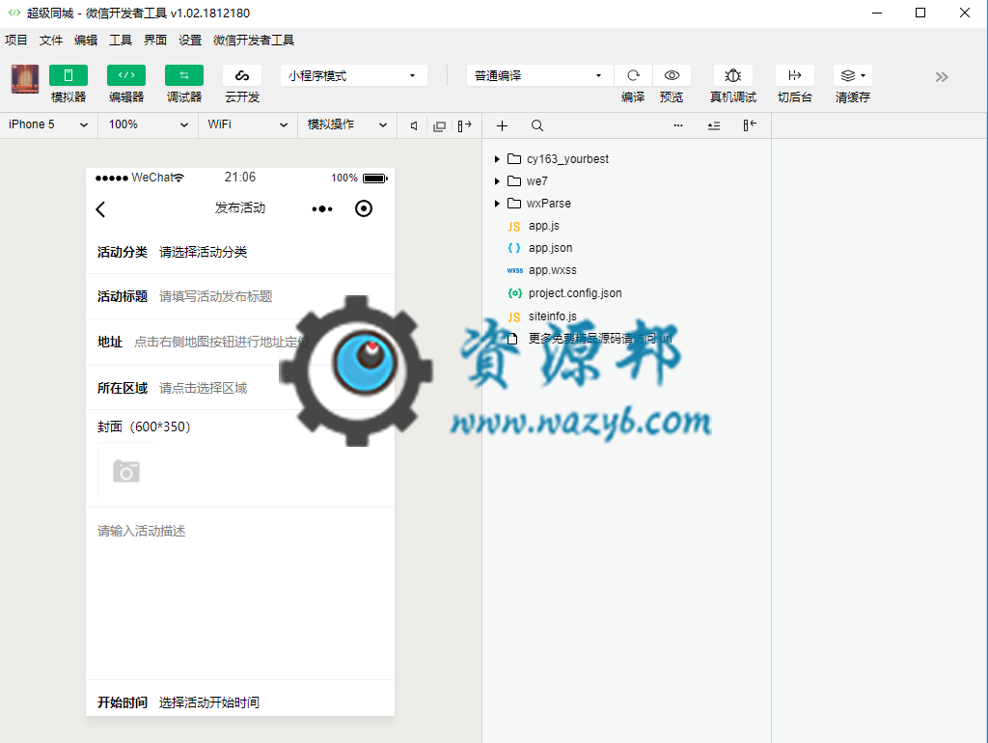The height and width of the screenshot is (743, 988).
Task: Open the 项目 menu
Action: pyautogui.click(x=16, y=41)
